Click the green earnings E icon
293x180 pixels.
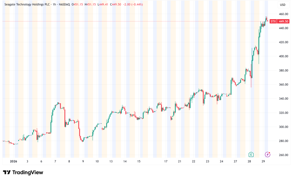(x=251, y=155)
